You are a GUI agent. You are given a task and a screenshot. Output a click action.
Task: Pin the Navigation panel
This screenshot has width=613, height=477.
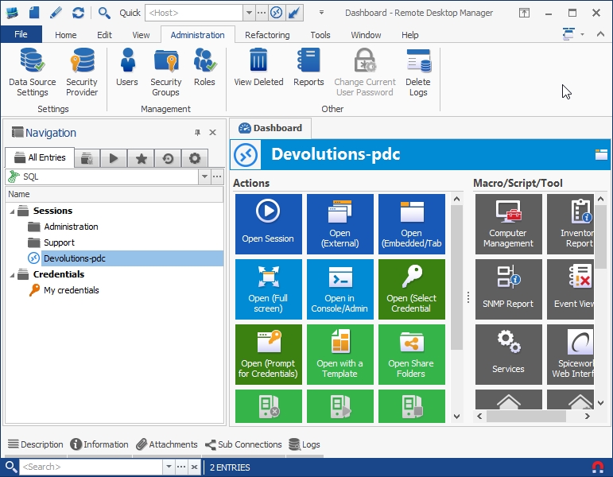pos(197,133)
